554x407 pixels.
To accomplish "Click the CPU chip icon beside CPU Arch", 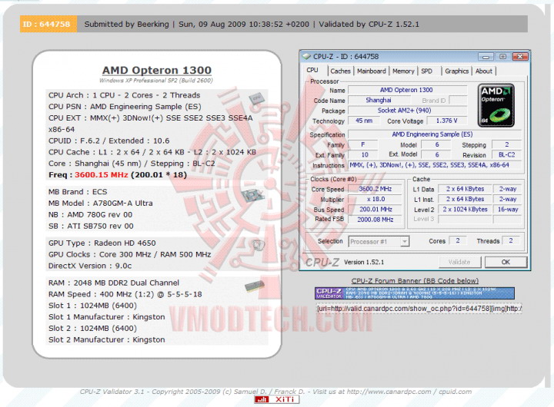I will (256, 98).
